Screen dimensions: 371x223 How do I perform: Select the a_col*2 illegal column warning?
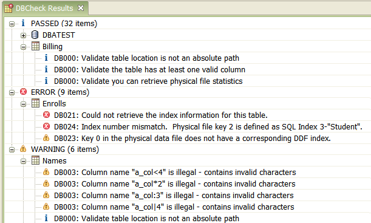pos(175,184)
